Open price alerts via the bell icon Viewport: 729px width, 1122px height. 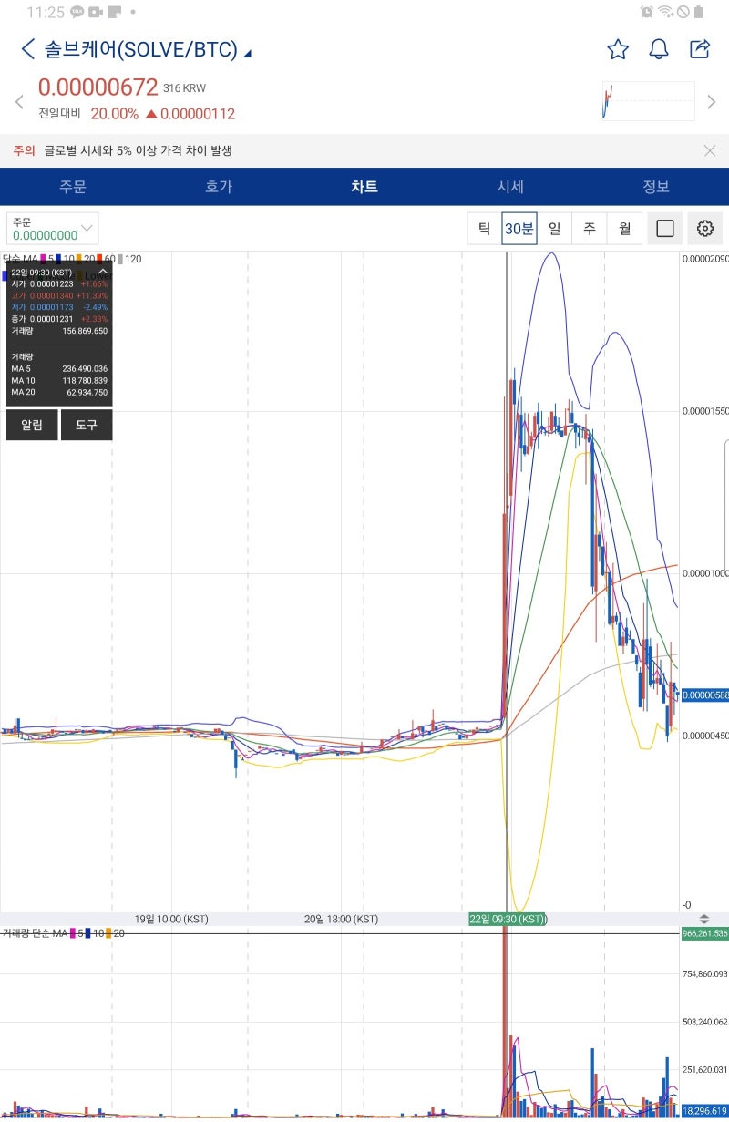659,49
